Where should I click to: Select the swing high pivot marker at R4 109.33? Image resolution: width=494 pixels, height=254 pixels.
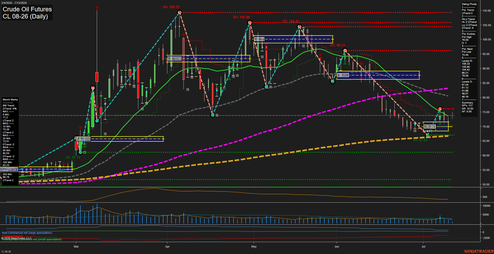[x=179, y=12]
